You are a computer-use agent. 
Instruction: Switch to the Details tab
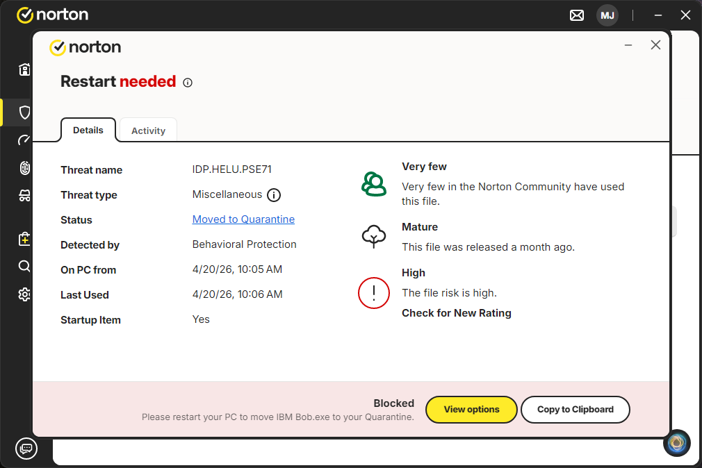(x=88, y=131)
